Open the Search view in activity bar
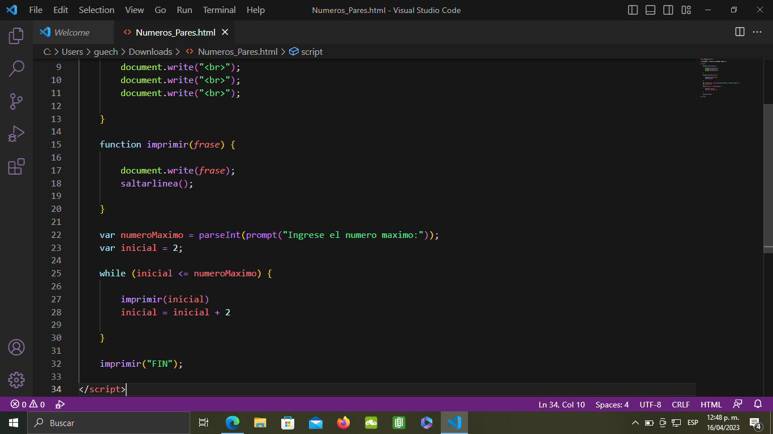The image size is (773, 434). coord(16,68)
